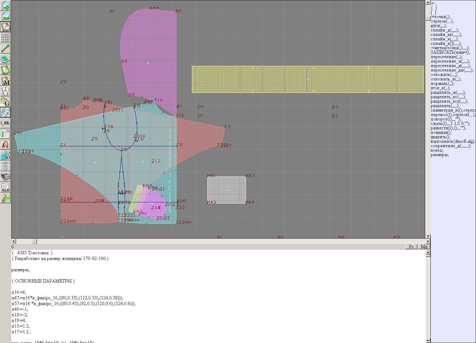476x343 pixels.
Task: Toggle the grid display icon
Action: 5,38
